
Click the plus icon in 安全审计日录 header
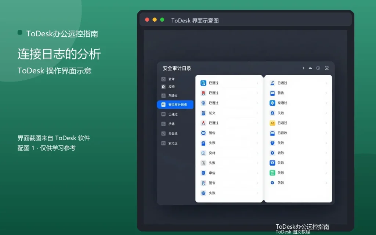coord(303,68)
